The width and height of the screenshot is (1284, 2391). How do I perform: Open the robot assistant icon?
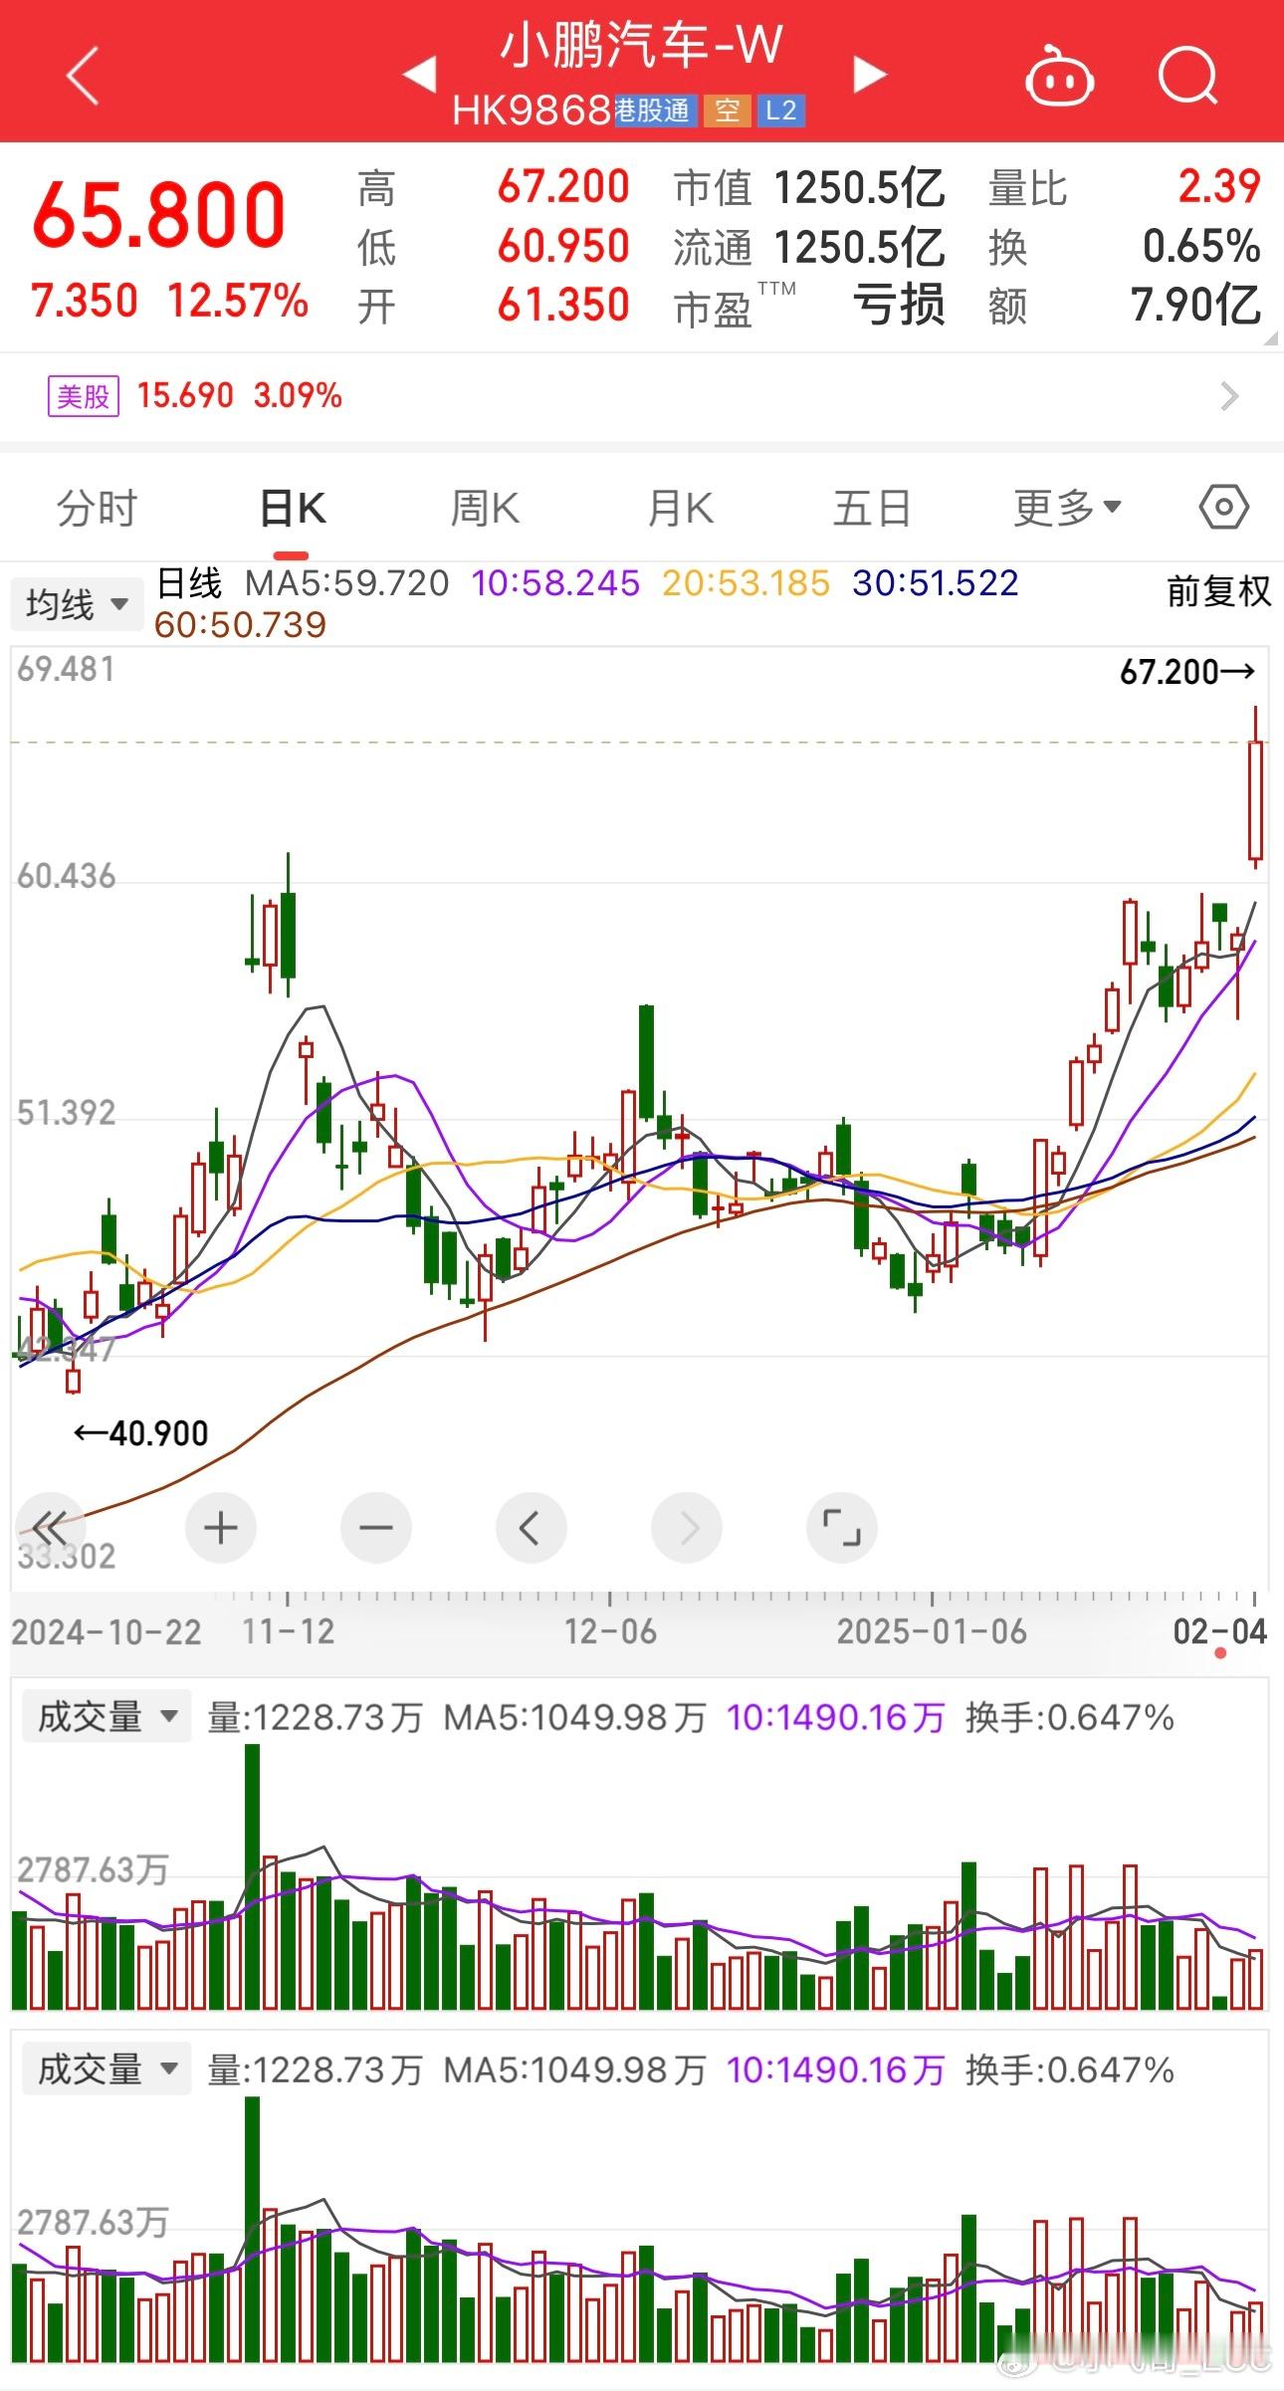pos(1059,76)
